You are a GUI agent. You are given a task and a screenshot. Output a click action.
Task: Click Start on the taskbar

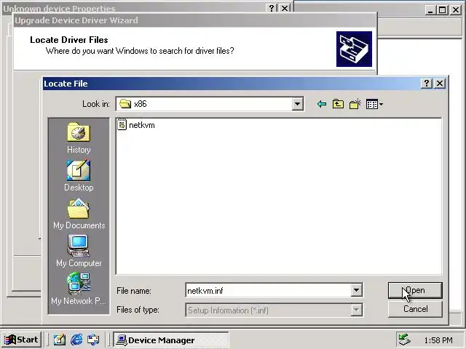21,340
